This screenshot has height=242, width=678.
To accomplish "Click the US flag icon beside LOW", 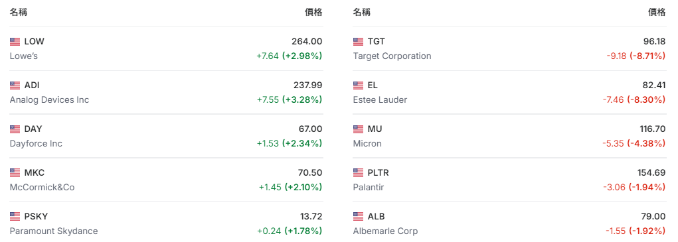I will pos(15,42).
